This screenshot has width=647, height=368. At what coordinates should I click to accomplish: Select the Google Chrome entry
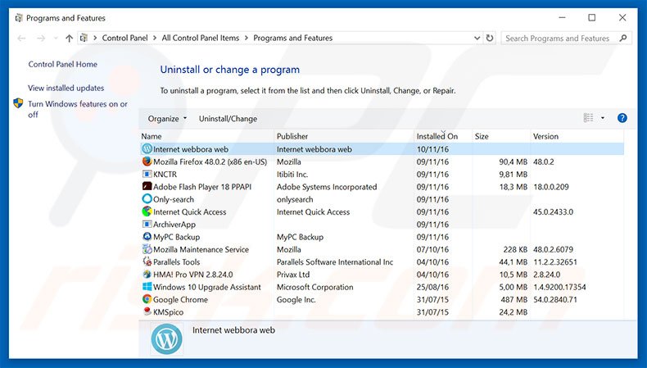coord(180,299)
